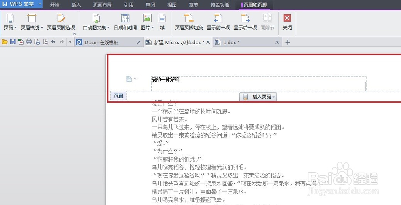Open the 特色功能 ribbon tab
Screen dimensions: 401x205
pyautogui.click(x=220, y=4)
